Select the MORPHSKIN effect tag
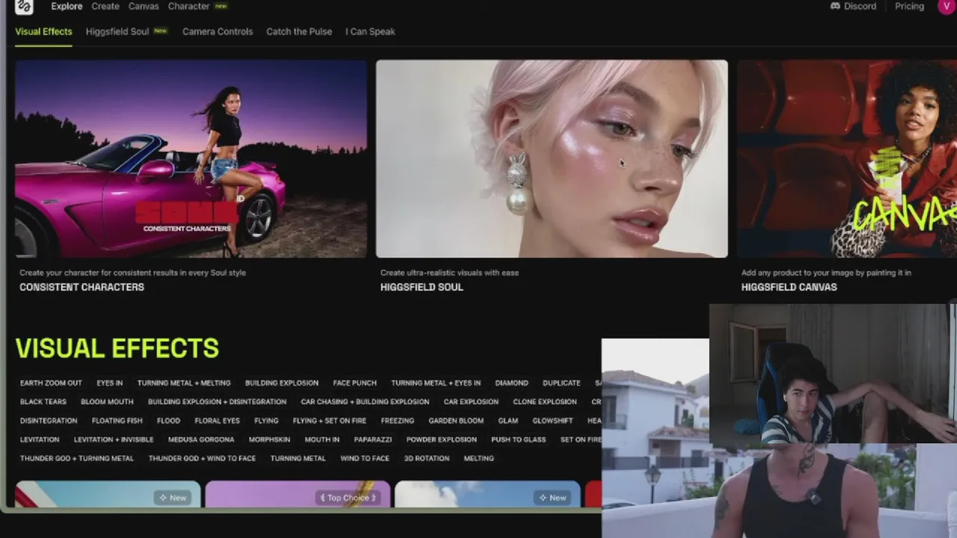 pos(269,439)
